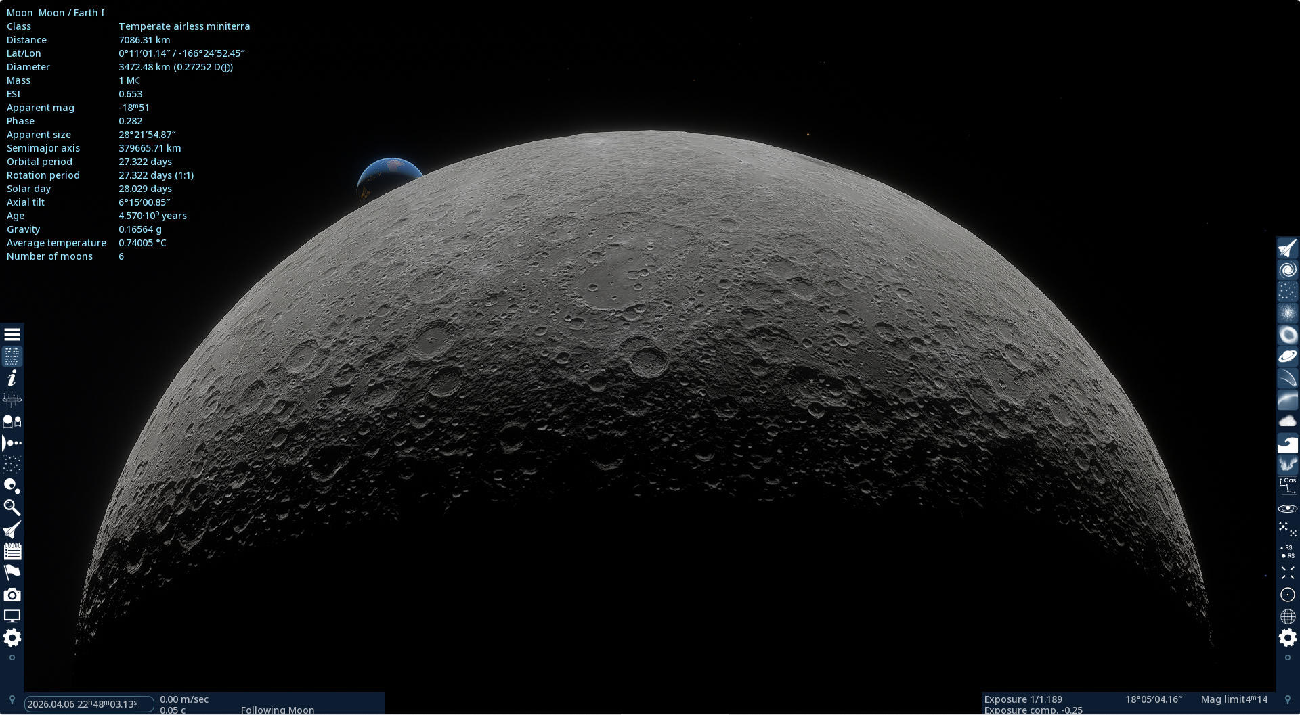The width and height of the screenshot is (1300, 715).
Task: Click the "Moon / Earth I" title
Action: [x=72, y=13]
